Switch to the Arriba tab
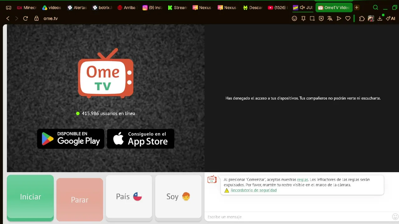The image size is (399, 224). (127, 7)
